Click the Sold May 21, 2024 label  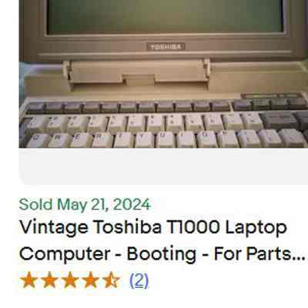point(85,205)
